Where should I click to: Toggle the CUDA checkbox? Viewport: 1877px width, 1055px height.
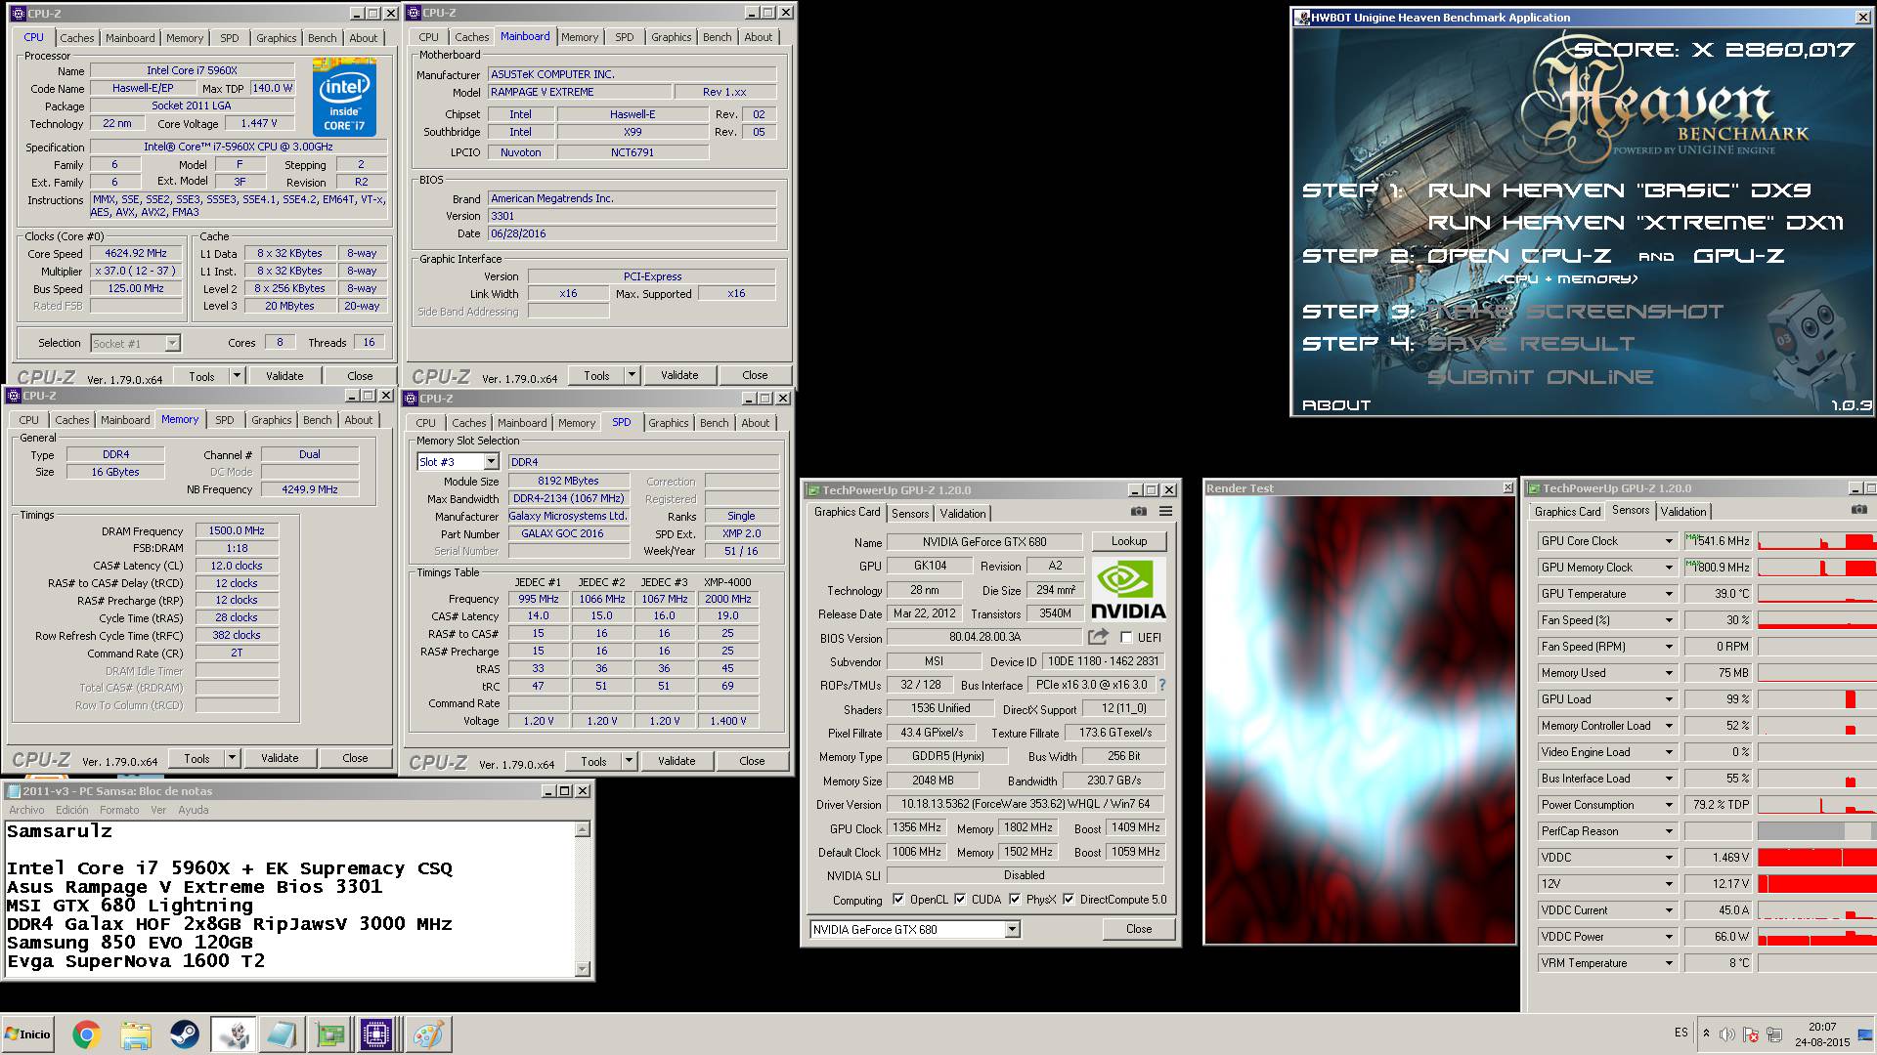click(960, 900)
